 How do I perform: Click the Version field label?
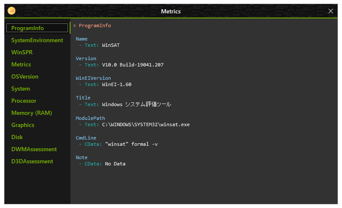[86, 58]
